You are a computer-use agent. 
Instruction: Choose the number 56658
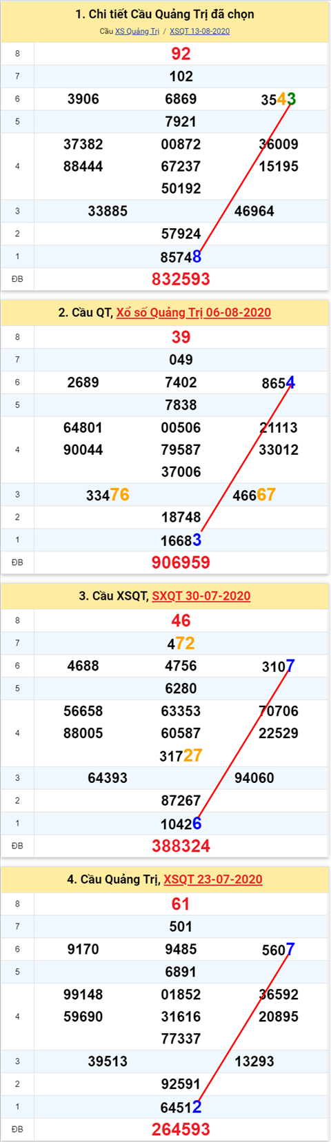coord(83,711)
